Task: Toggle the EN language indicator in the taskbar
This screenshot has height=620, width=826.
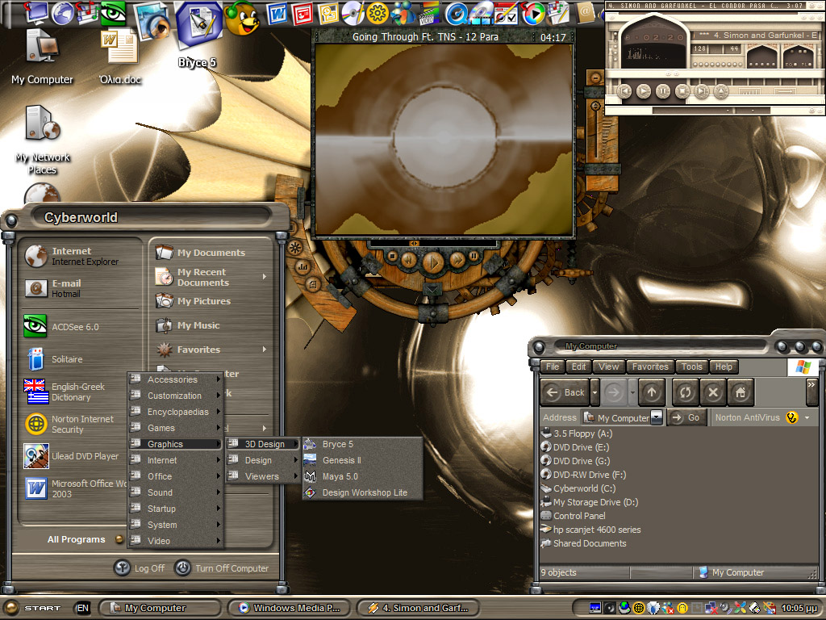Action: pos(83,608)
